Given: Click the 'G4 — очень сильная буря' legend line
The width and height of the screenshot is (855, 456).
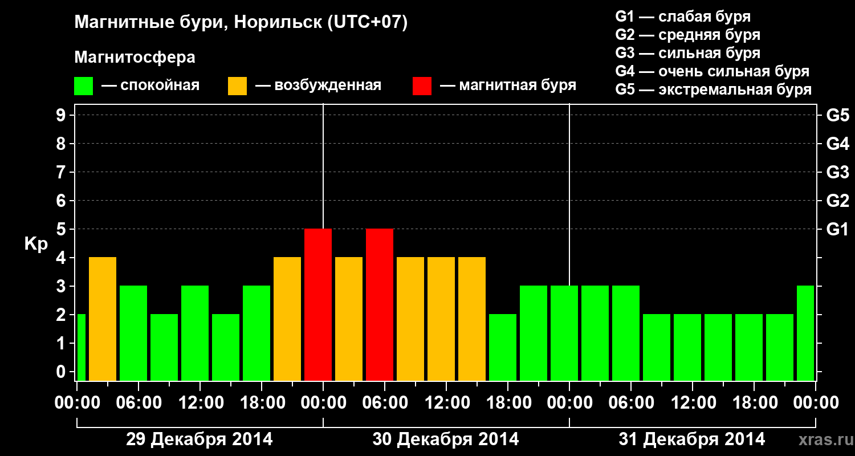Looking at the screenshot, I should [x=712, y=71].
